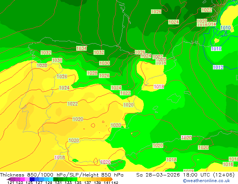
Task: Click the dark navy blue legend swatch
Action: [32, 179]
